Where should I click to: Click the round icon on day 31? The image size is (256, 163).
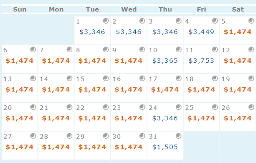tap(178, 136)
